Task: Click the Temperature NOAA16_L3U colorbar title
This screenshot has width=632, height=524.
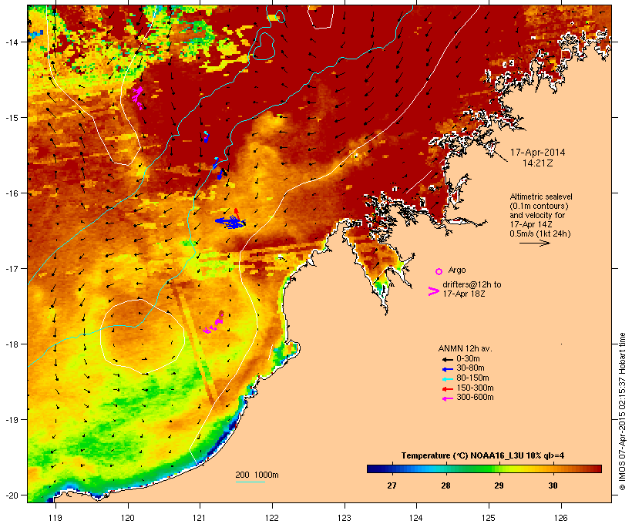Action: click(482, 455)
